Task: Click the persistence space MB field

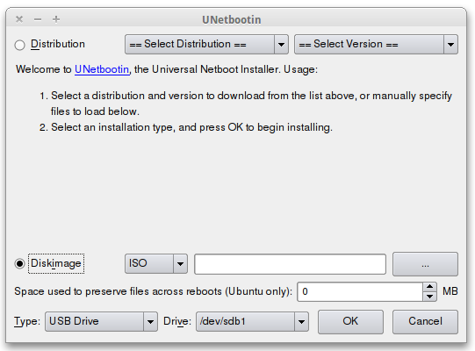Action: click(360, 291)
